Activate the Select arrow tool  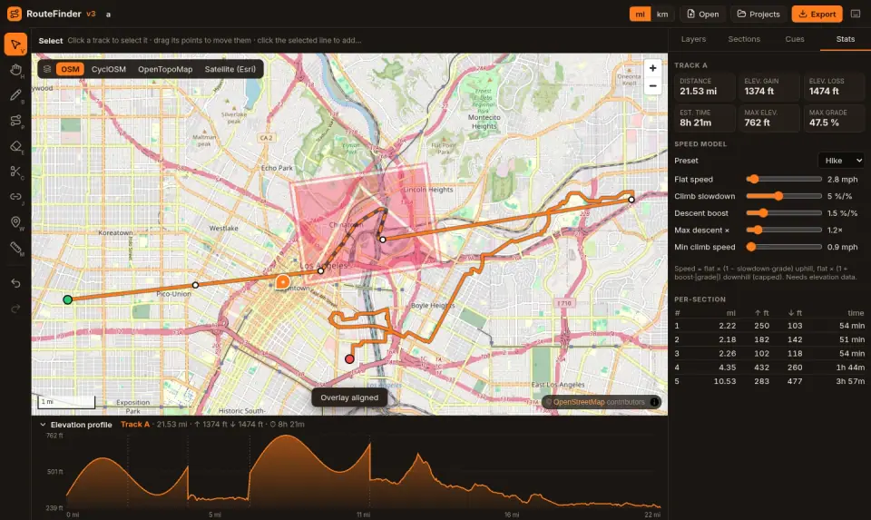pos(15,44)
